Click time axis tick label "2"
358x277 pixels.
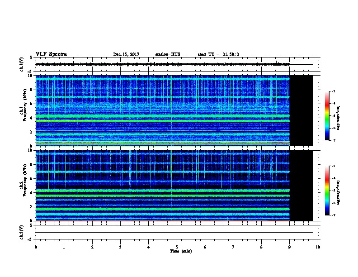pos(92,247)
